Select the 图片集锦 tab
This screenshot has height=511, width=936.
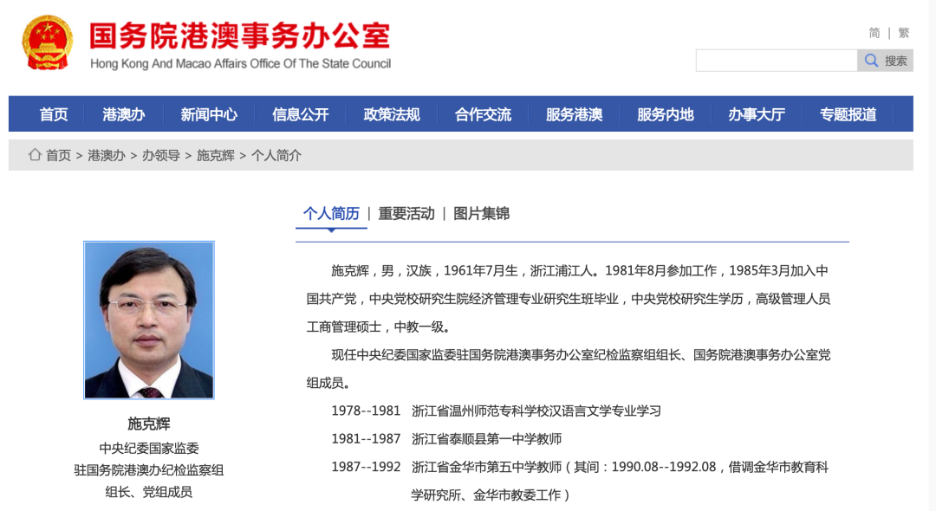(481, 213)
